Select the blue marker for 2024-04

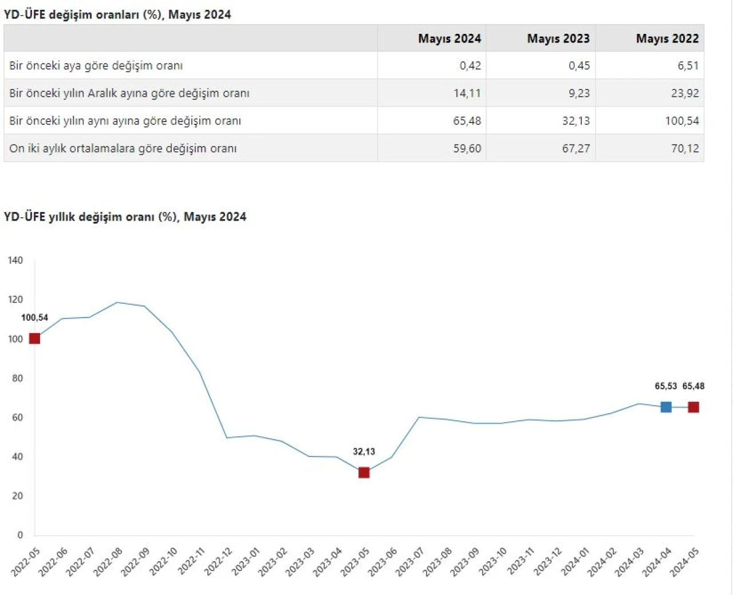coord(666,407)
